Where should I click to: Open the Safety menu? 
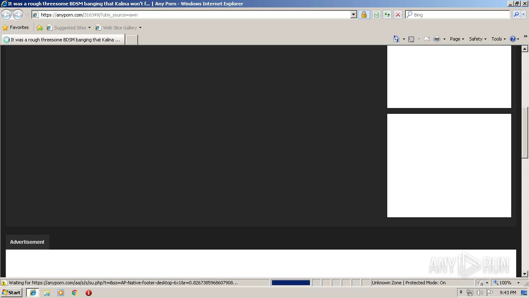point(478,39)
